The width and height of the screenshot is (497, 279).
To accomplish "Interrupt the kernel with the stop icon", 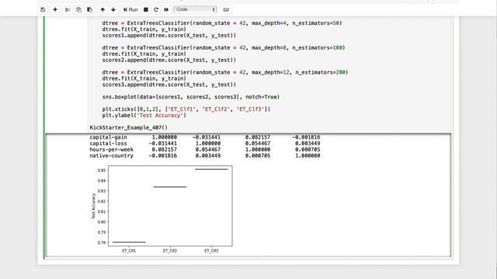I will [146, 10].
